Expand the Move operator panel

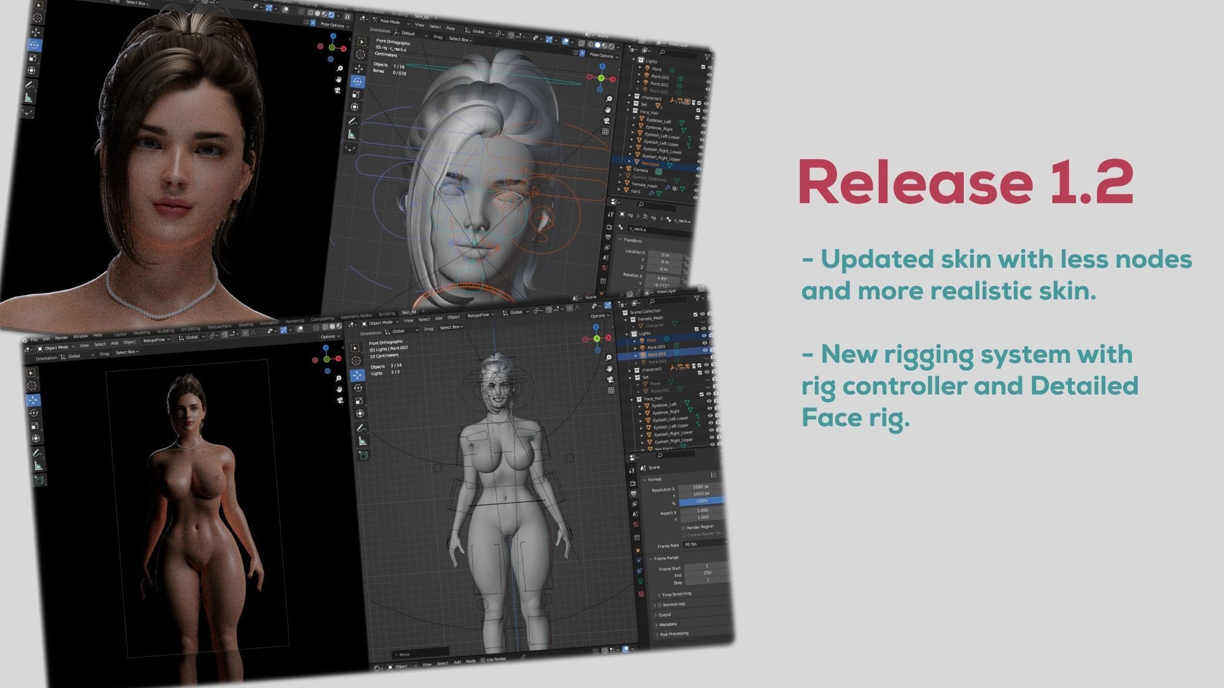[x=404, y=654]
